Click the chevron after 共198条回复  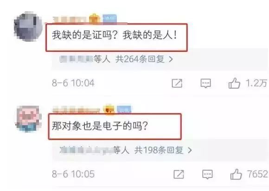pos(190,150)
